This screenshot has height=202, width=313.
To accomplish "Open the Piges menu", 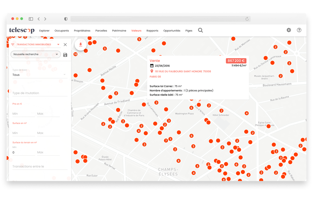I will pos(189,30).
